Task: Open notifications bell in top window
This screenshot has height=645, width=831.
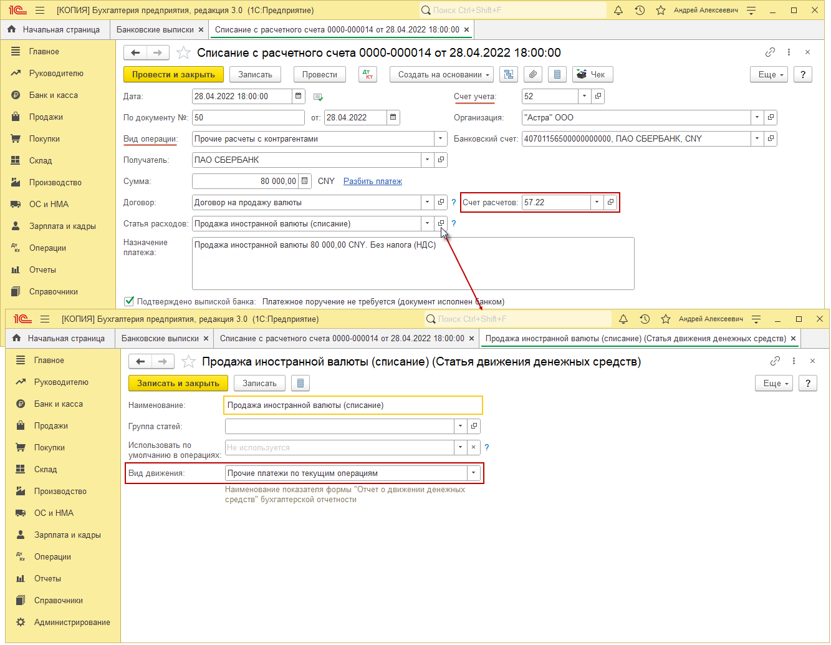Action: point(618,11)
